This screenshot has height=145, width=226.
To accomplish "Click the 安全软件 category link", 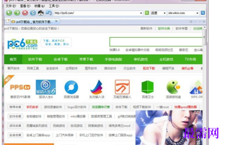I will 52,68.
